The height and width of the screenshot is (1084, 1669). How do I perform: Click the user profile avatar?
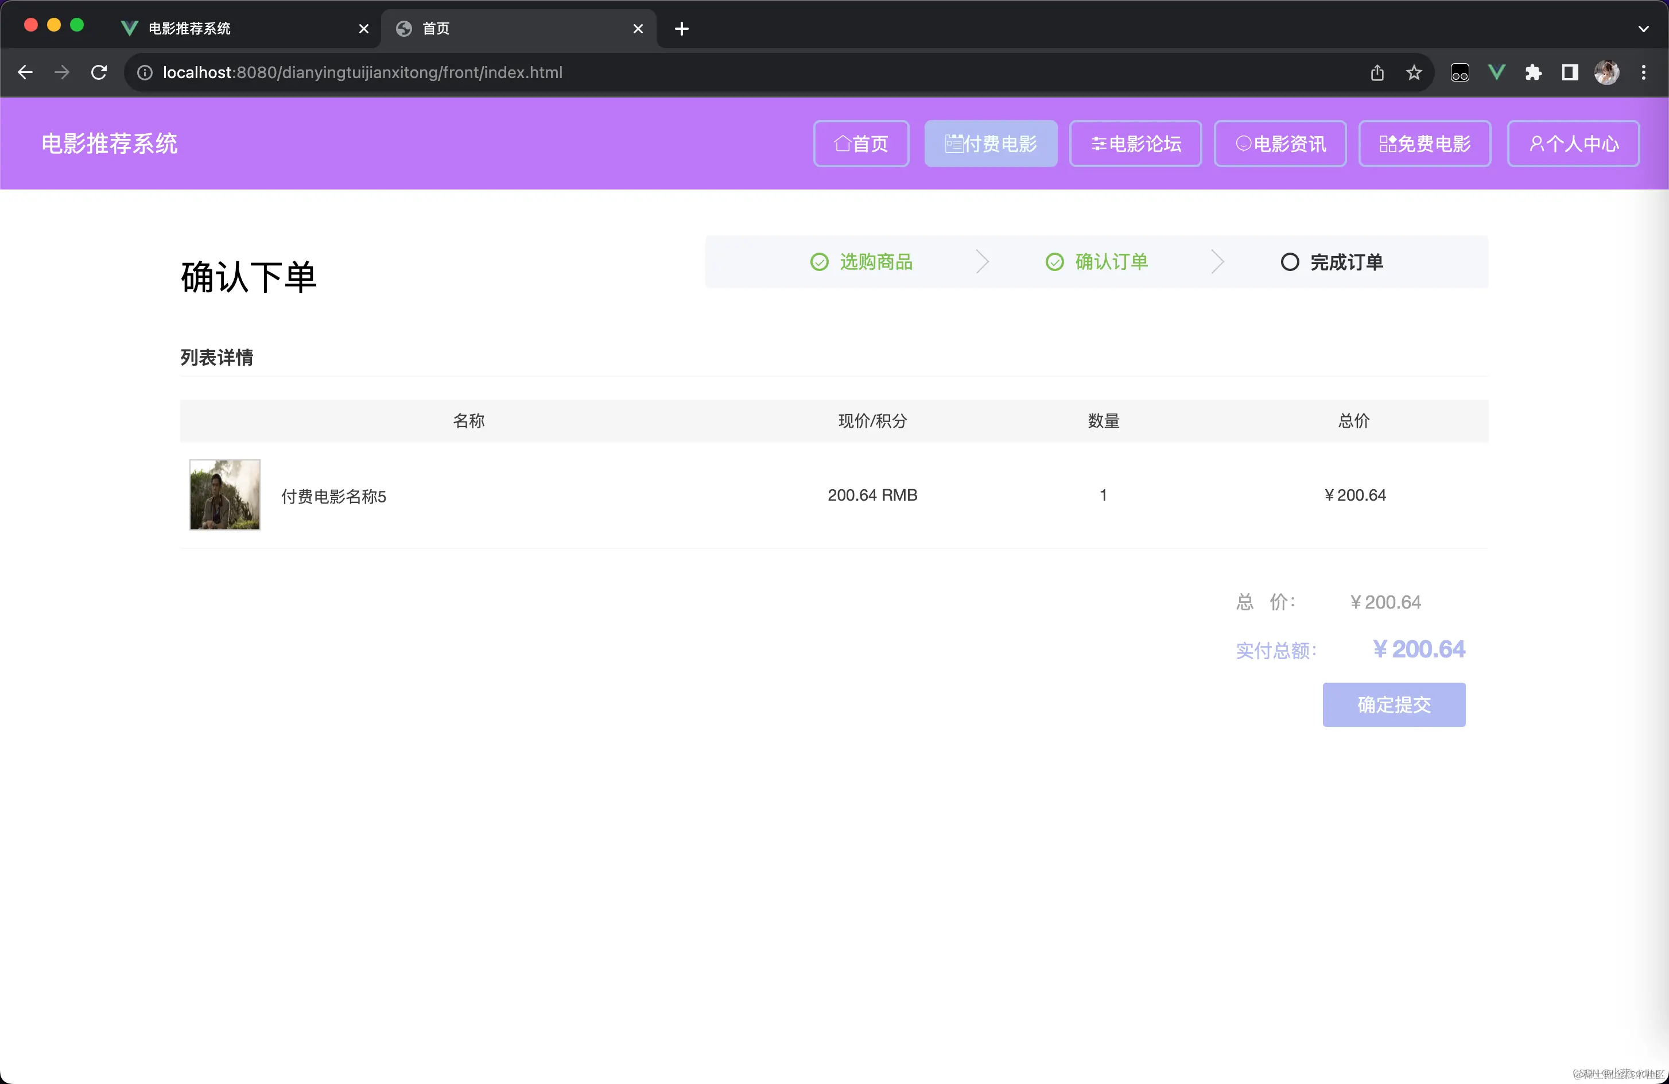[x=1606, y=72]
